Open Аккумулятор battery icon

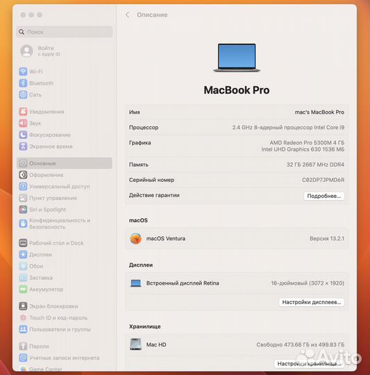[x=23, y=290]
